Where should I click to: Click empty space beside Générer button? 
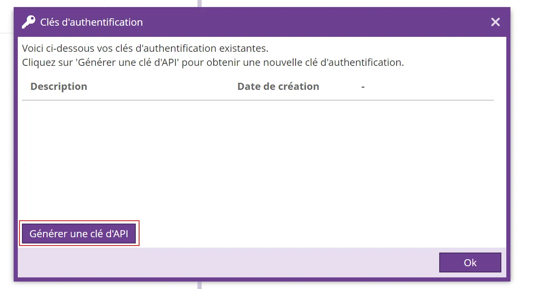click(x=290, y=234)
